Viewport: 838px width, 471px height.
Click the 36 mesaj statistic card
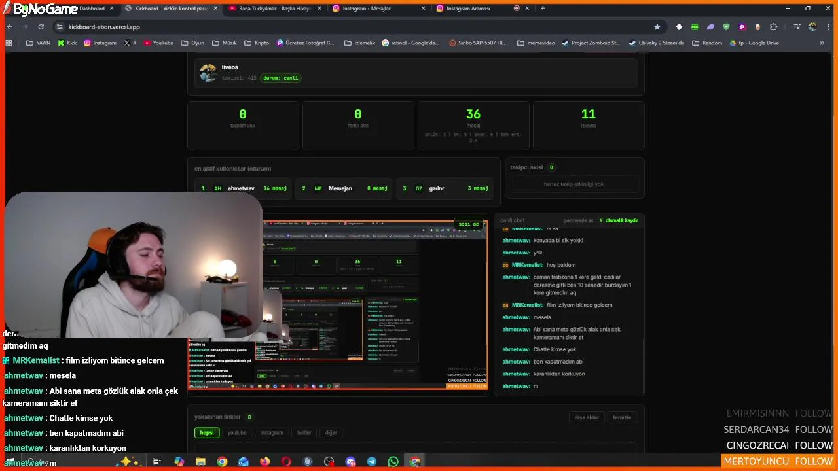(473, 126)
